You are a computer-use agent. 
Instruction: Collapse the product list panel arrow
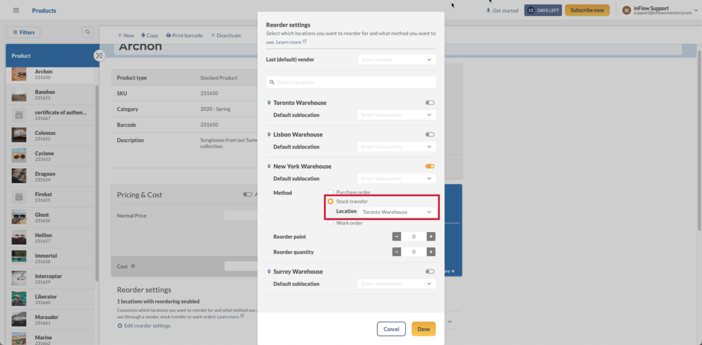pos(99,55)
